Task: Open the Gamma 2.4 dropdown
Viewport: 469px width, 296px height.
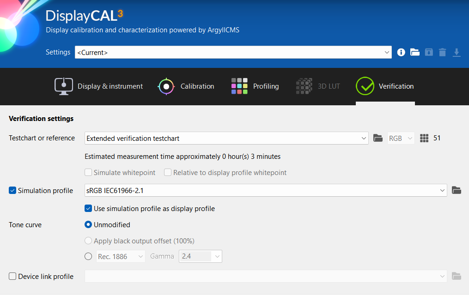Action: click(201, 256)
